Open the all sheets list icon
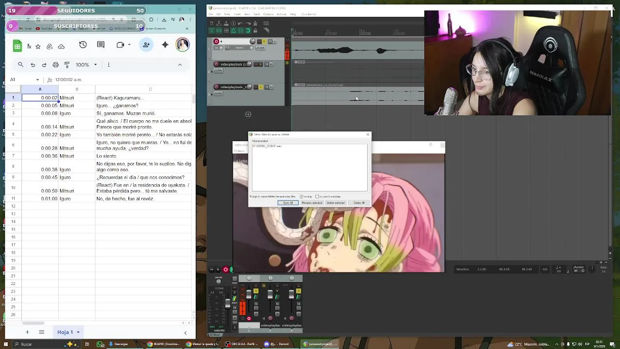 (42, 332)
